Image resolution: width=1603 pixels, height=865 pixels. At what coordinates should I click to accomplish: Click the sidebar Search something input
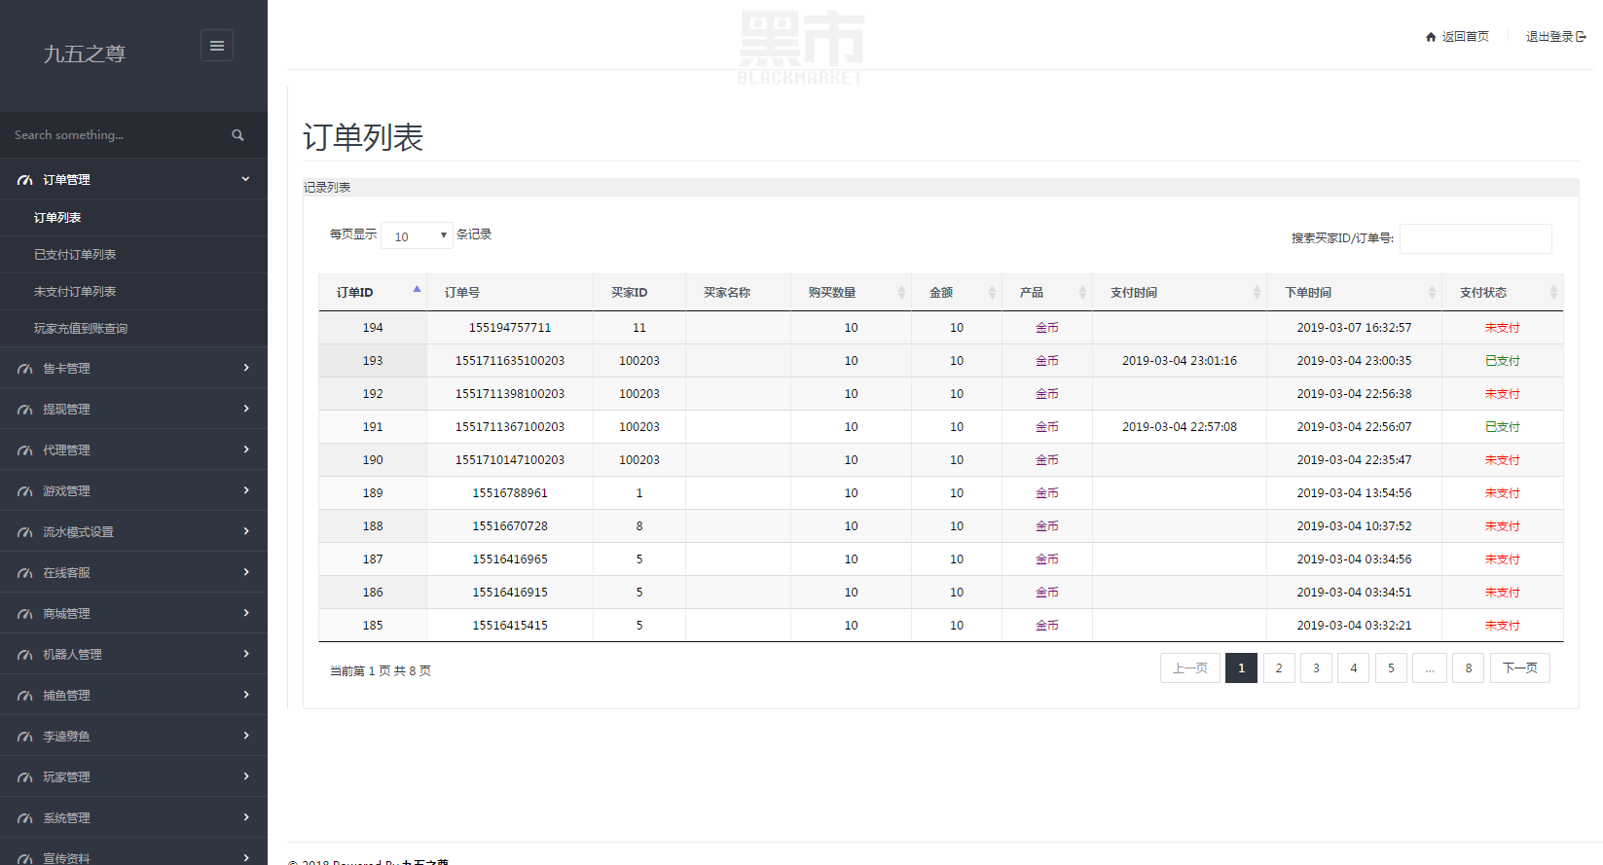pos(117,135)
